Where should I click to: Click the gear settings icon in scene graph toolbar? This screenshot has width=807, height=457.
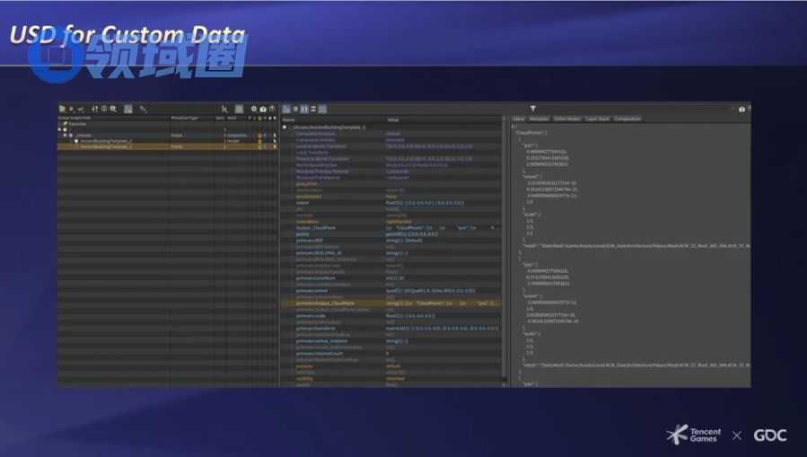[x=253, y=109]
